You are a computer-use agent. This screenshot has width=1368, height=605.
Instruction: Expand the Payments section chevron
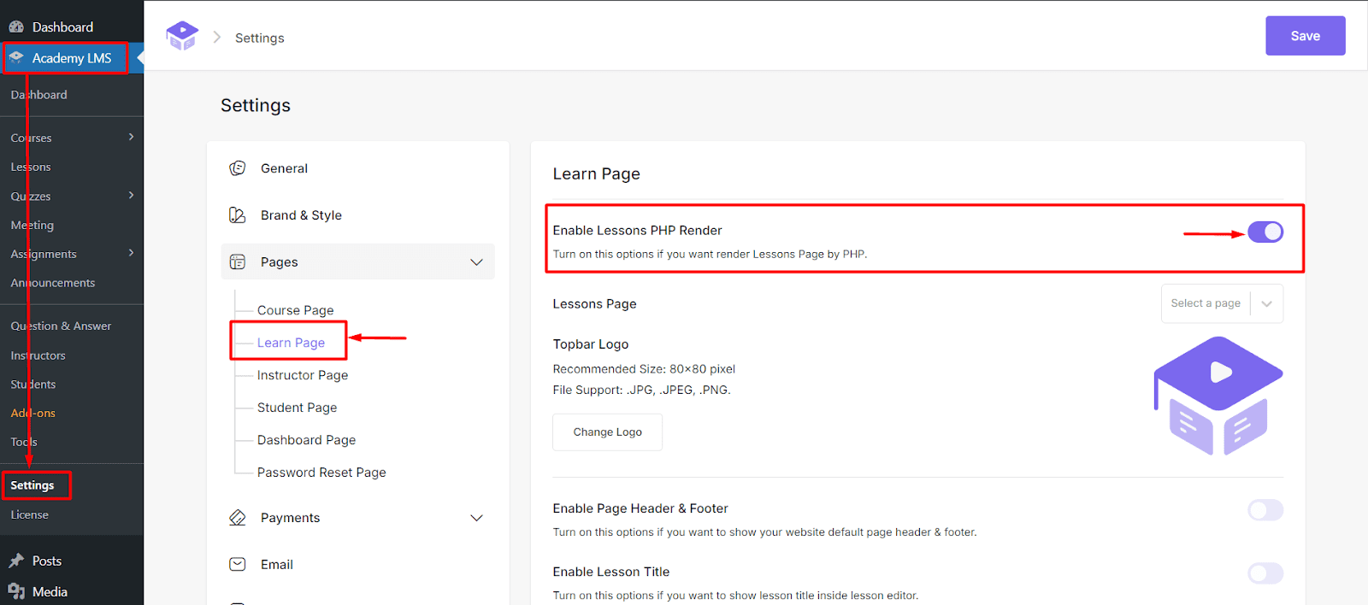pos(476,518)
